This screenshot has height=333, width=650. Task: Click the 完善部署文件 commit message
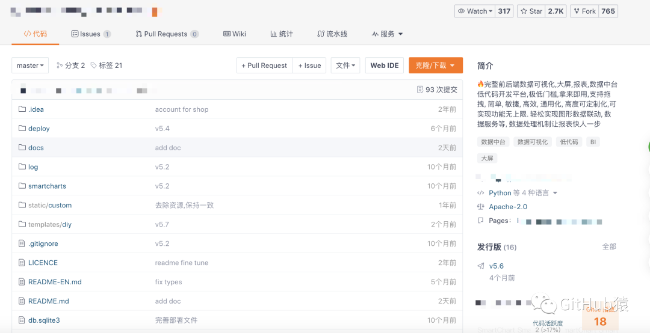(x=176, y=320)
